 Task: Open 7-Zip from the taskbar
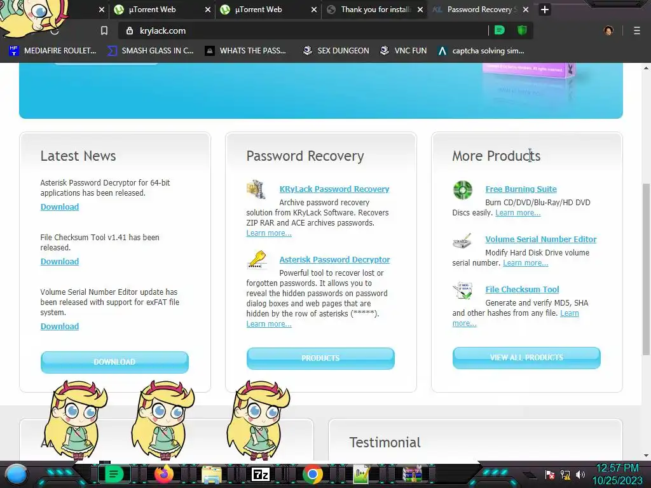(x=261, y=474)
